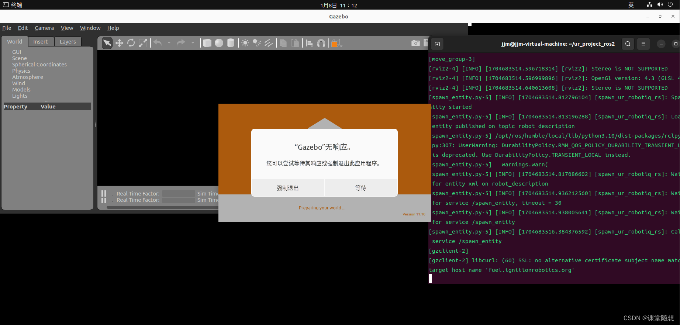Screen dimensions: 680x325
Task: Insert a Sphere shape
Action: click(x=219, y=43)
